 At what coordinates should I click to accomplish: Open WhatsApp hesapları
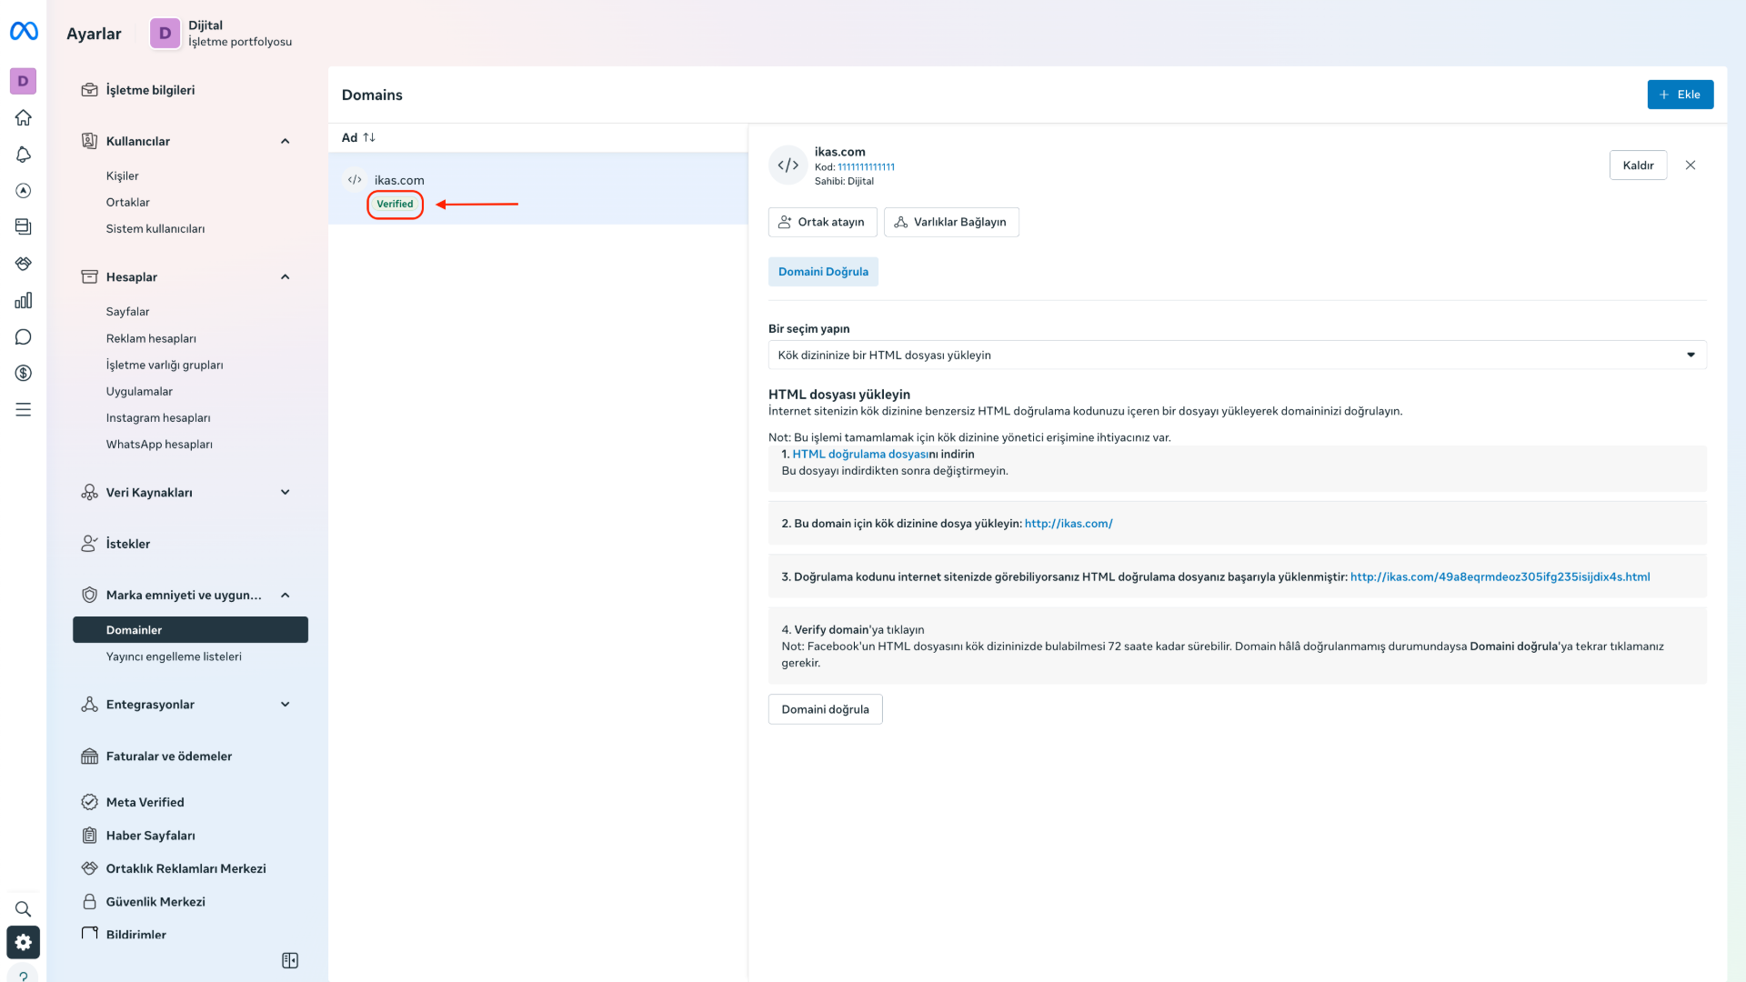tap(159, 444)
